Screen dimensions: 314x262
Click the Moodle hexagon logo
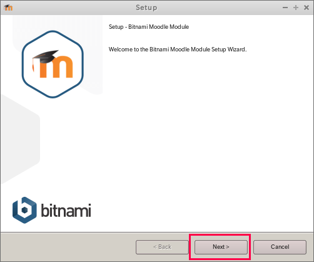coord(53,64)
